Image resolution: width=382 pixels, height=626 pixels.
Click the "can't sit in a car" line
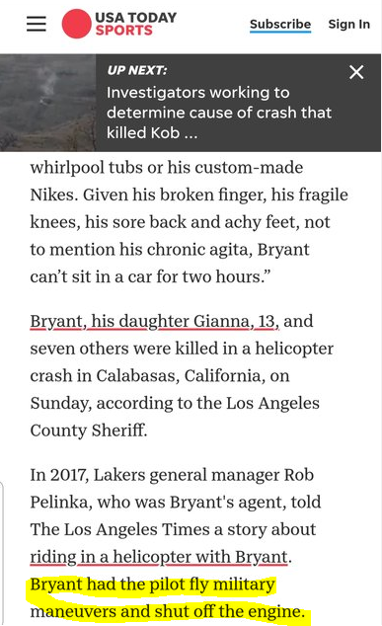coord(150,276)
